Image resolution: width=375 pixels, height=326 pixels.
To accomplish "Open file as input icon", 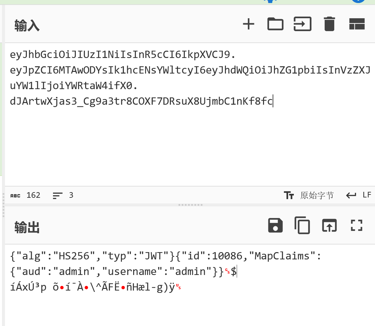I will [302, 24].
